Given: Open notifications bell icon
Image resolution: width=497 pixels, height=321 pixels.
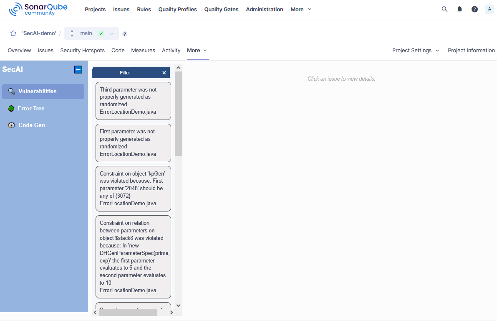Looking at the screenshot, I should [459, 9].
